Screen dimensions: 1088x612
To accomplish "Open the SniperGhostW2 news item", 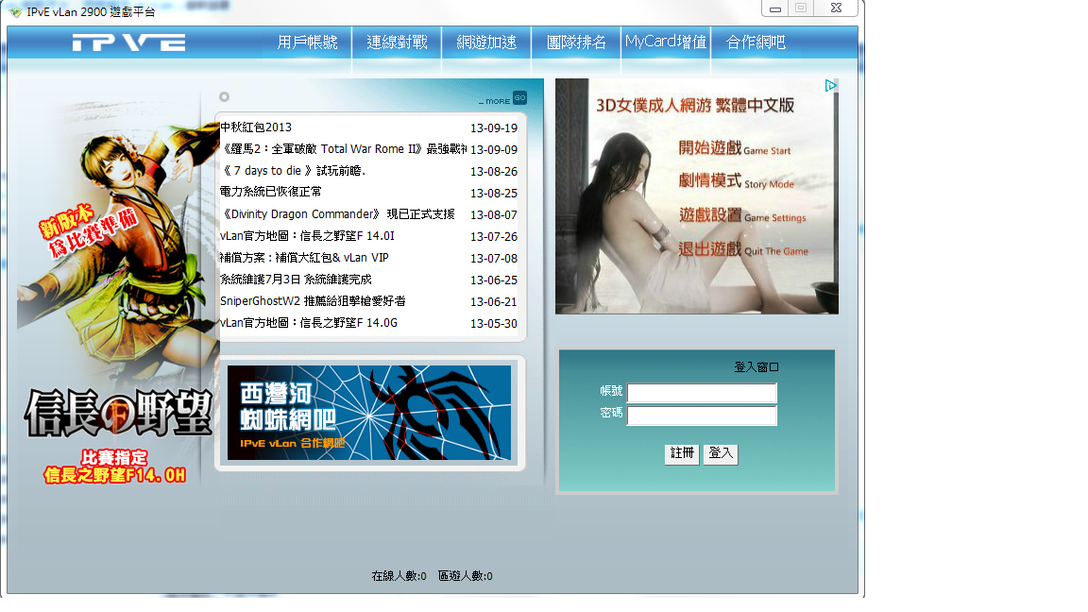I will click(313, 301).
